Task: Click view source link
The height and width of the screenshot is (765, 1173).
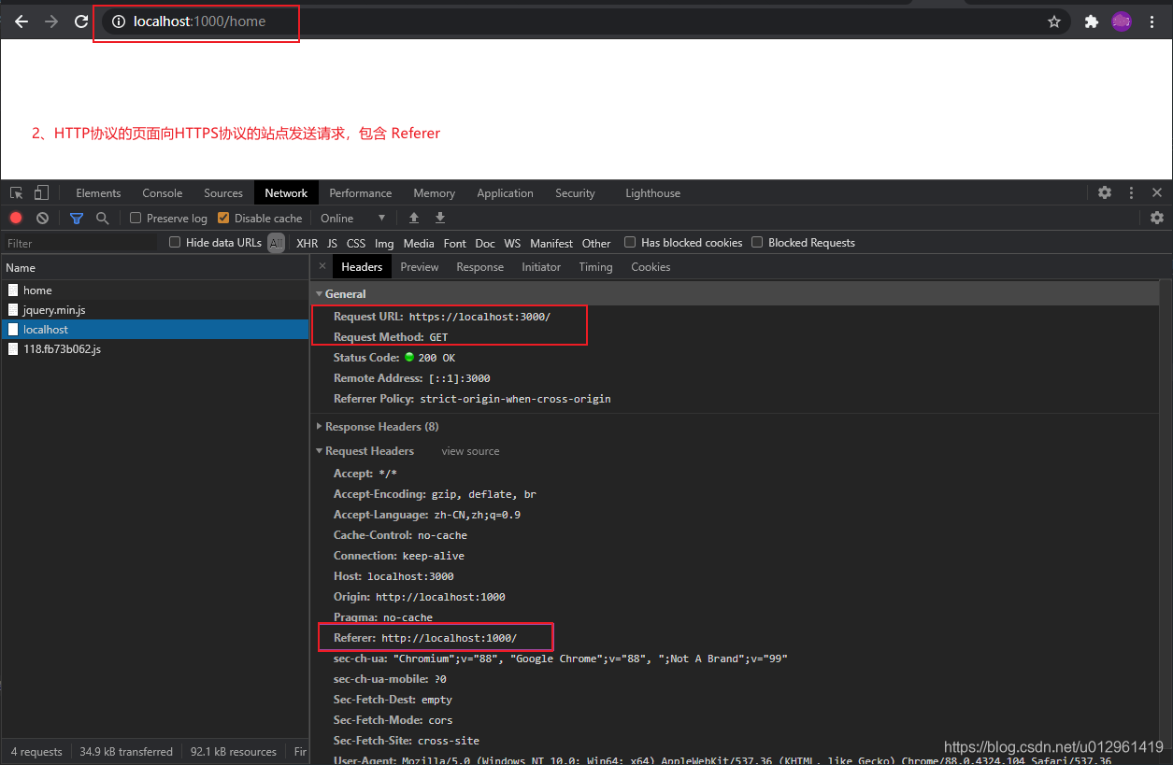Action: 470,451
